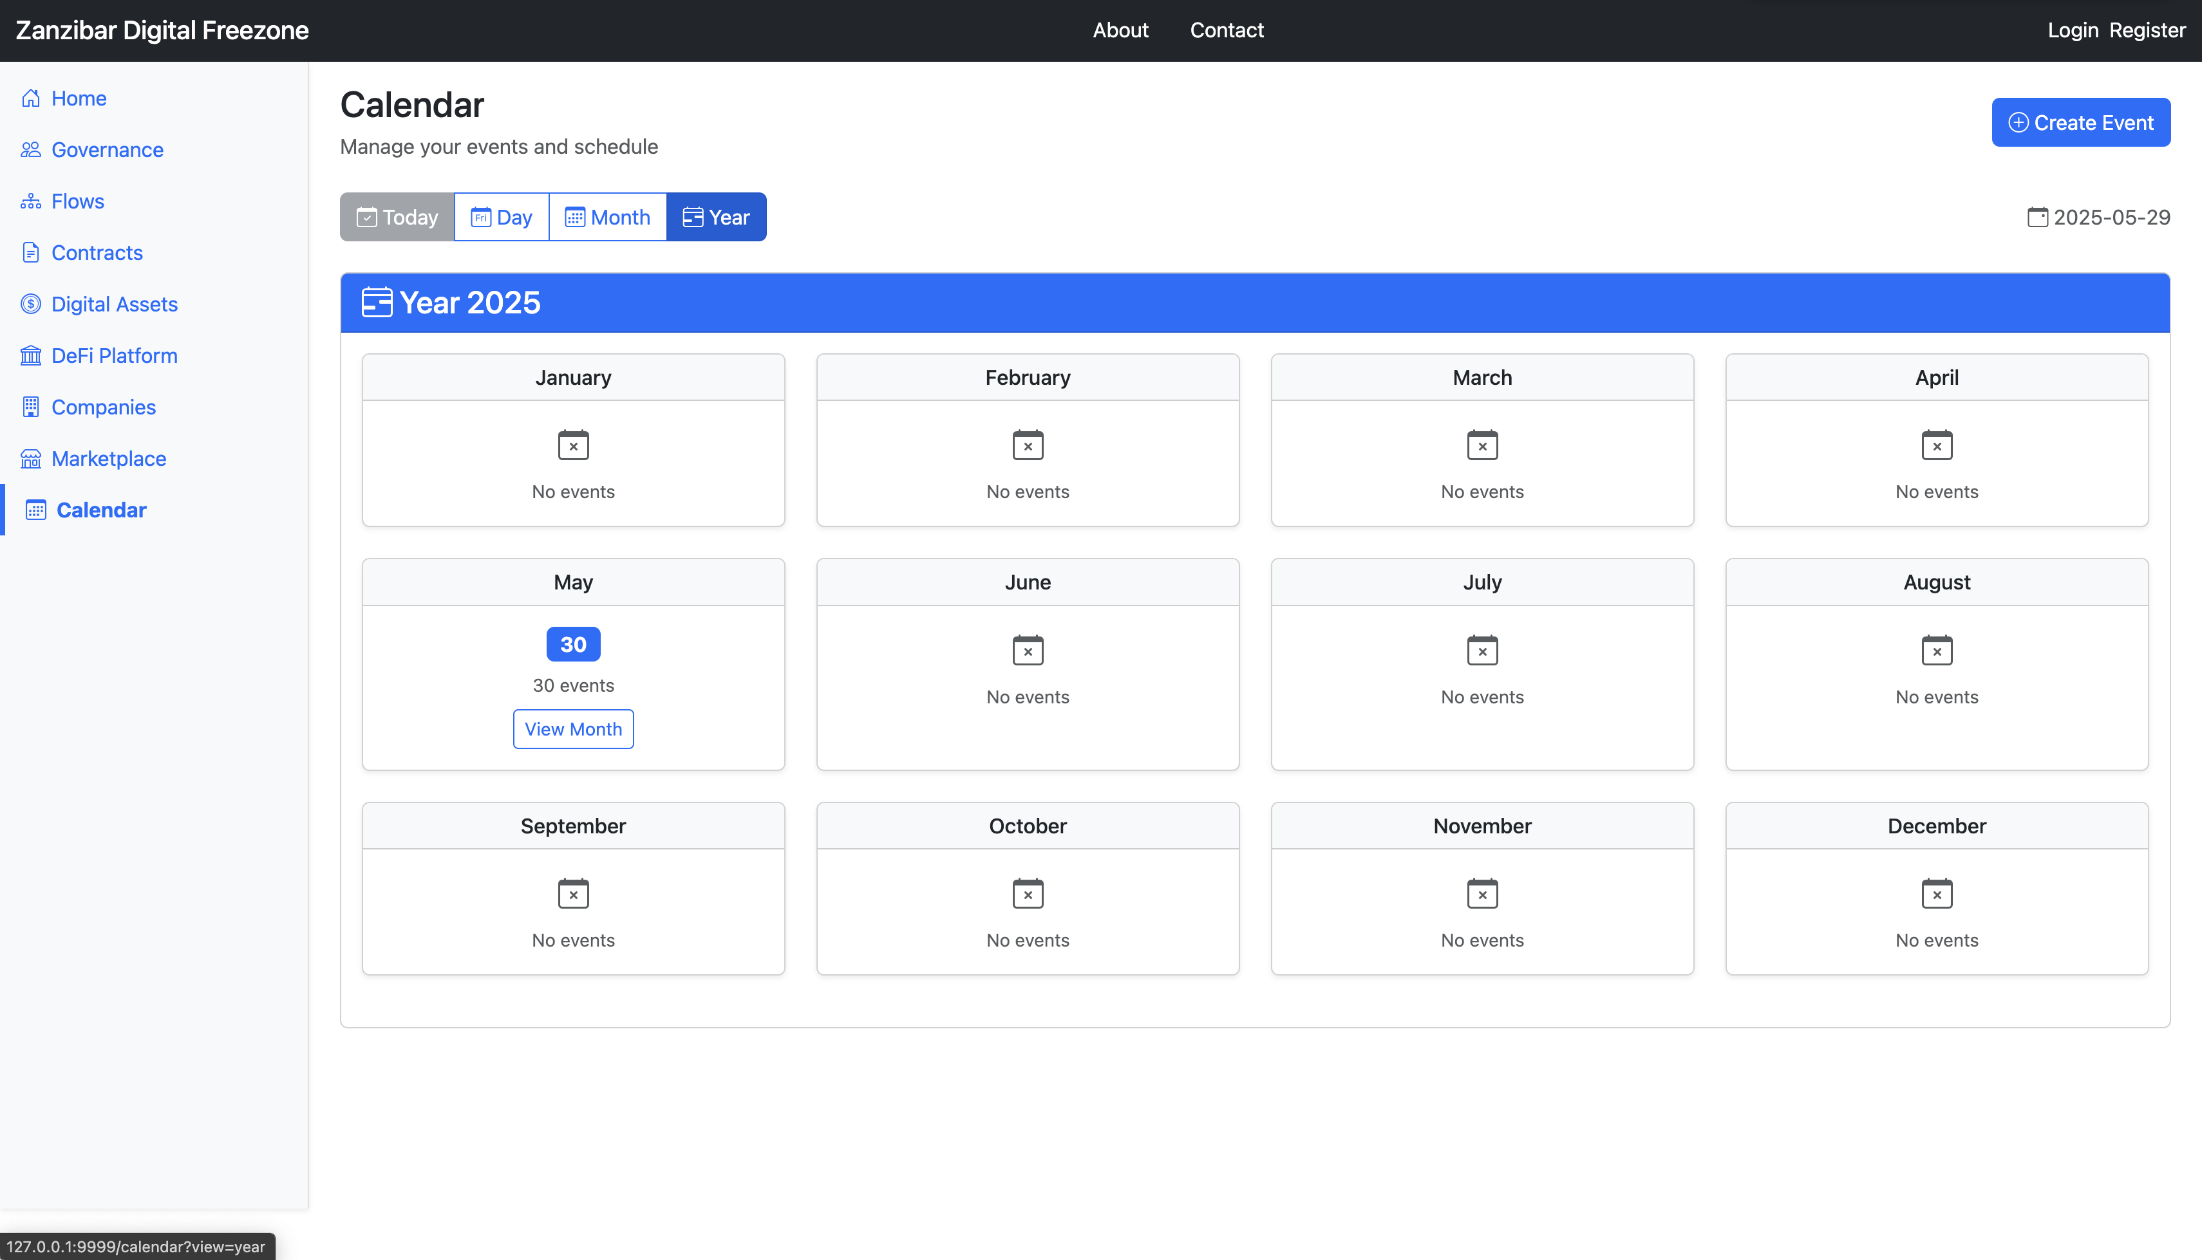Click June's empty calendar icon

tap(1028, 650)
